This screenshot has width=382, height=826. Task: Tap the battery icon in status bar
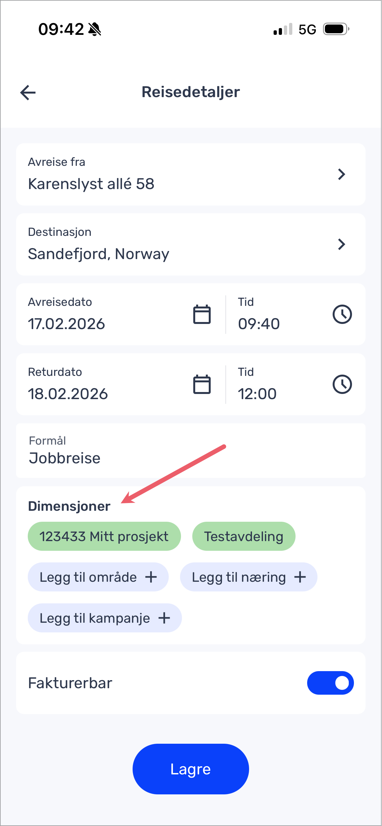tap(336, 29)
